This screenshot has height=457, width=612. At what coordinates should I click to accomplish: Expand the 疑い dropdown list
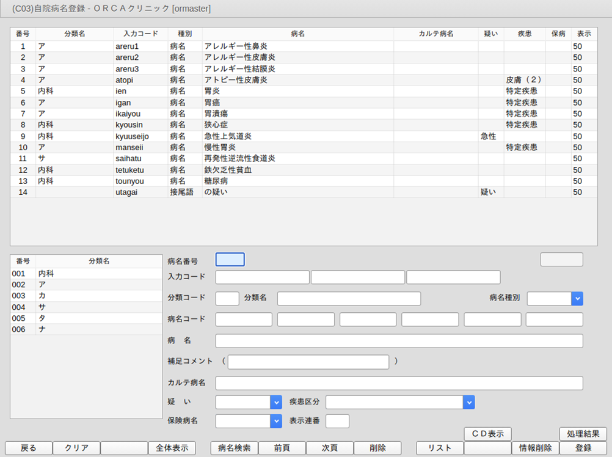point(275,402)
